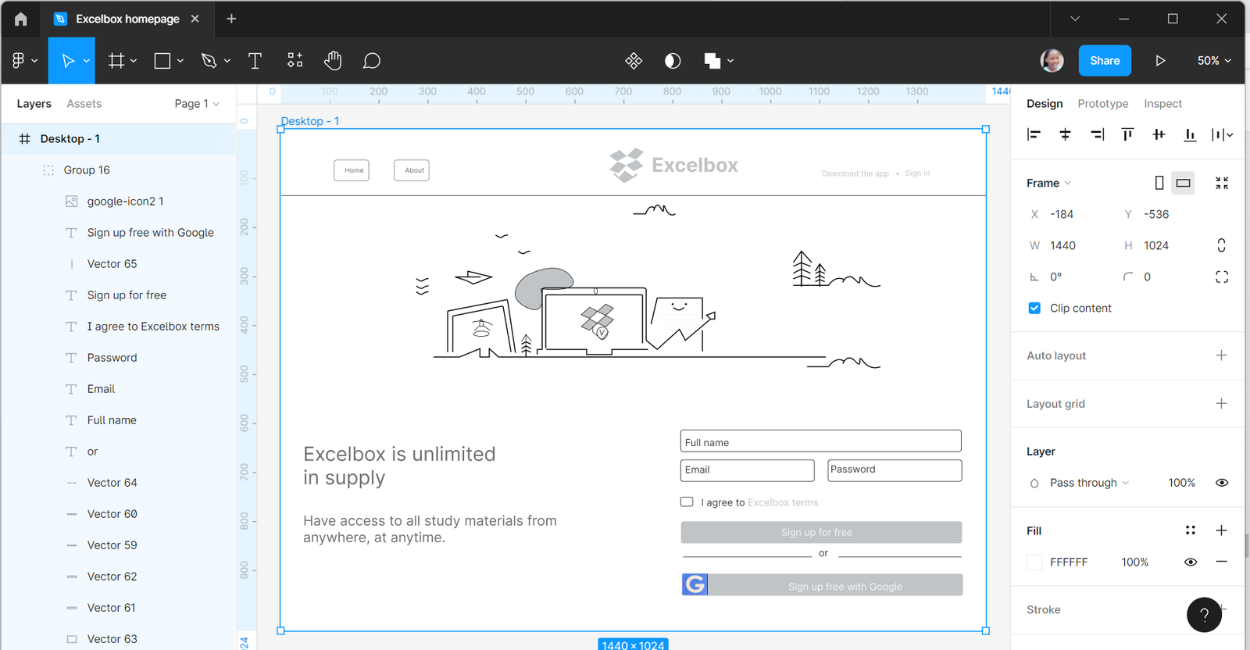
Task: Align left icon in Design panel
Action: [1034, 134]
